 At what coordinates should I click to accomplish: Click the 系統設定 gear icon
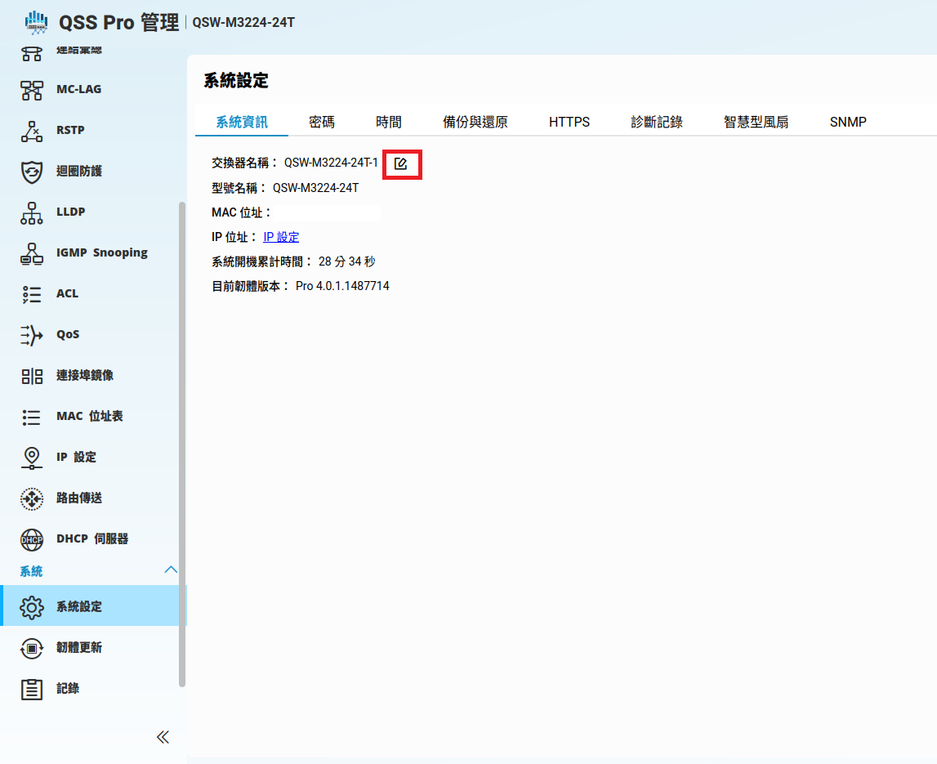pyautogui.click(x=32, y=607)
